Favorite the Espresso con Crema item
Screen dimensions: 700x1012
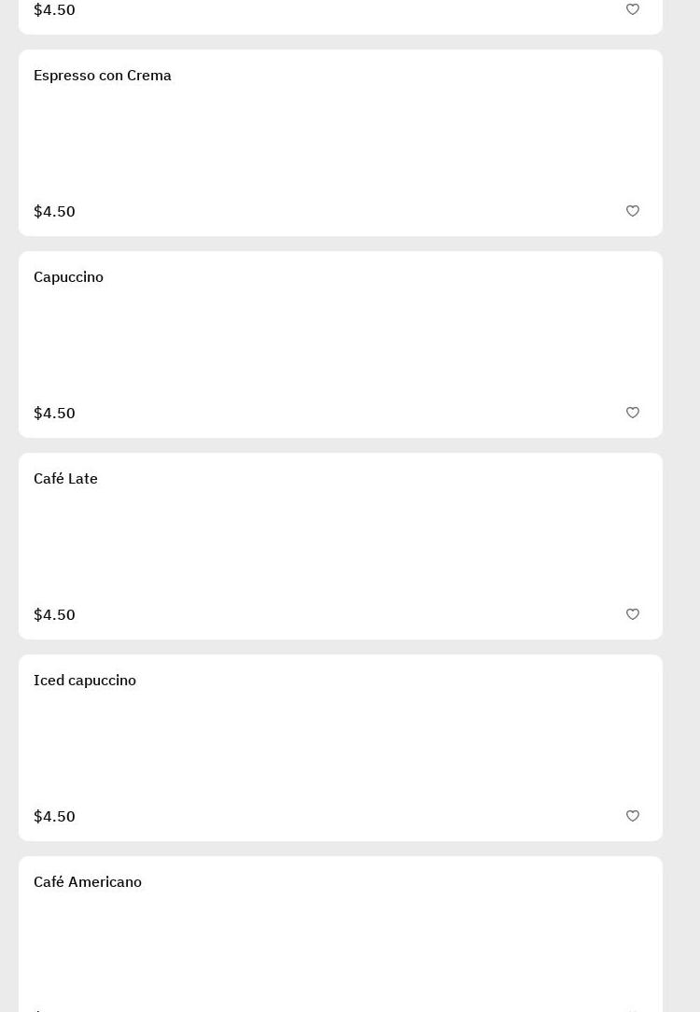pos(633,212)
